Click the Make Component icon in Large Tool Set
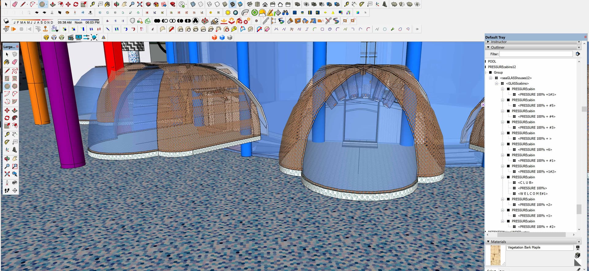The width and height of the screenshot is (589, 271). point(15,54)
